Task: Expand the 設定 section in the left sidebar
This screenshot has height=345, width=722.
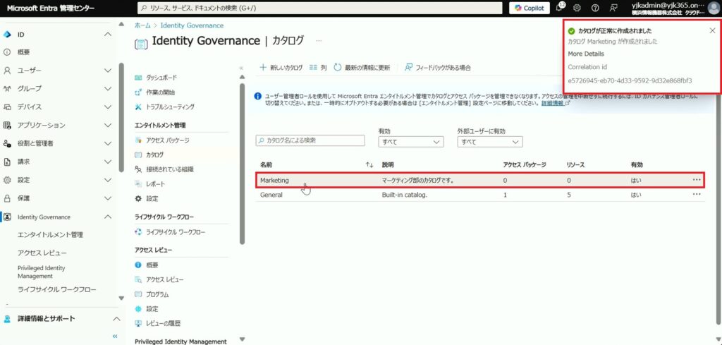Action: 108,180
